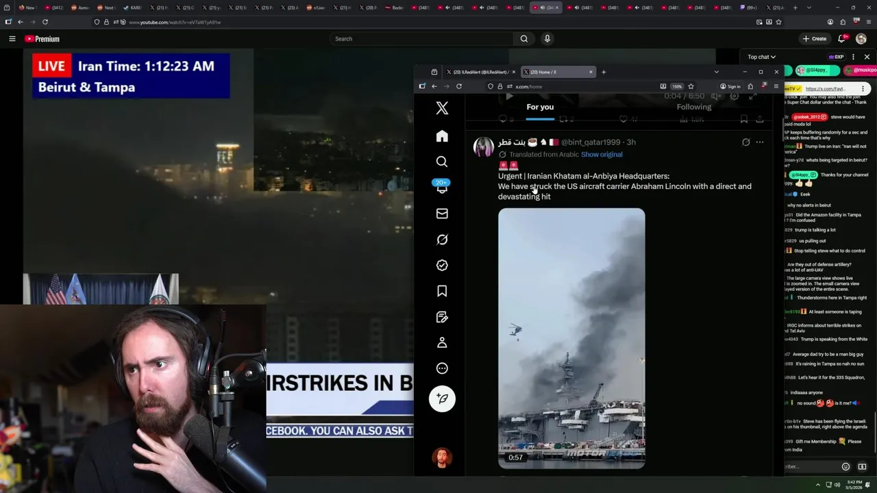This screenshot has height=493, width=877.
Task: Open bint_qatar1999 profile avatar on the post
Action: tap(483, 147)
